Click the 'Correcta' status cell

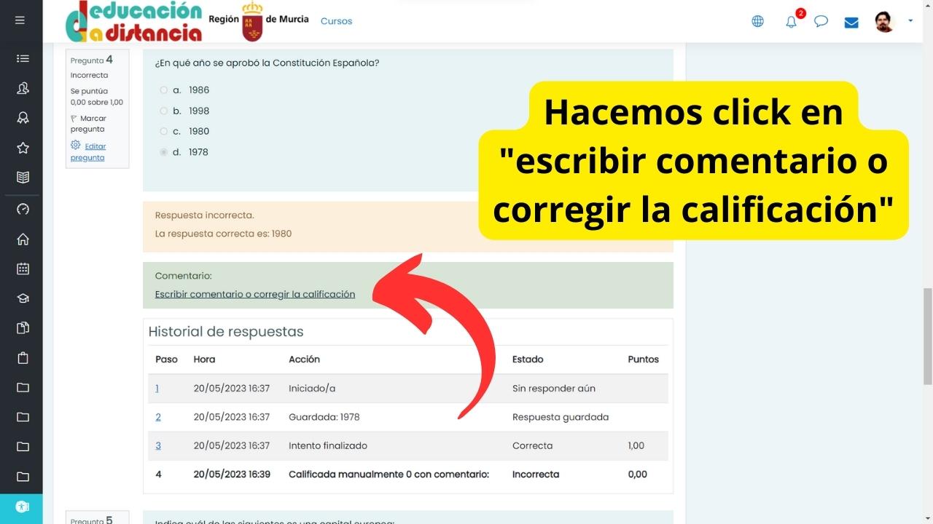[x=533, y=445]
